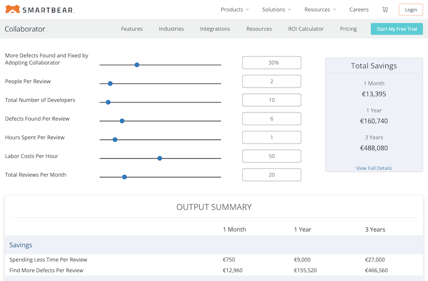428x281 pixels.
Task: Click the Labor Costs Per Hour slider handle
Action: (160, 158)
